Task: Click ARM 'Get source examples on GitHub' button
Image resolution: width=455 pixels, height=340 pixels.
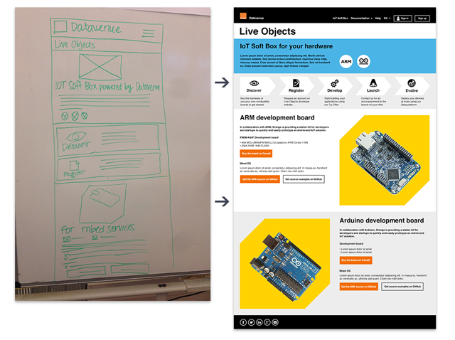Action: click(304, 179)
